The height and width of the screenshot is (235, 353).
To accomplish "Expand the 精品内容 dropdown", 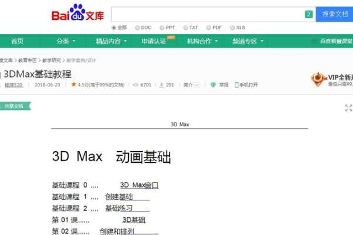I will 111,41.
